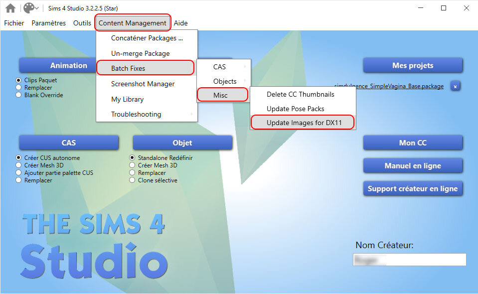Click the Nom Créateur input field
The width and height of the screenshot is (478, 294).
coord(409,260)
